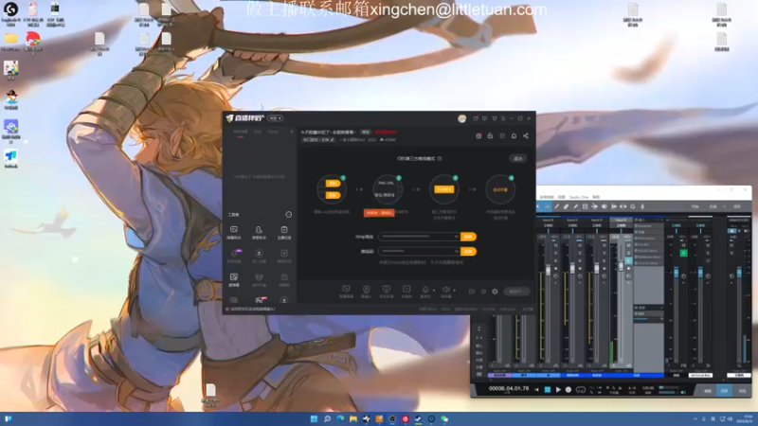Show the 推流码 stream key with eye icon
This screenshot has height=426, width=758.
coord(456,251)
